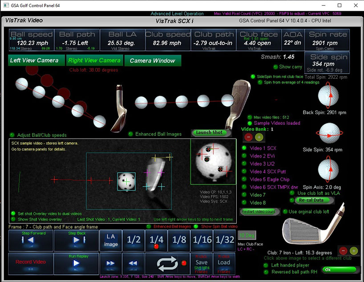The width and height of the screenshot is (364, 282).
Task: Toggle the loop replay button
Action: tap(168, 262)
